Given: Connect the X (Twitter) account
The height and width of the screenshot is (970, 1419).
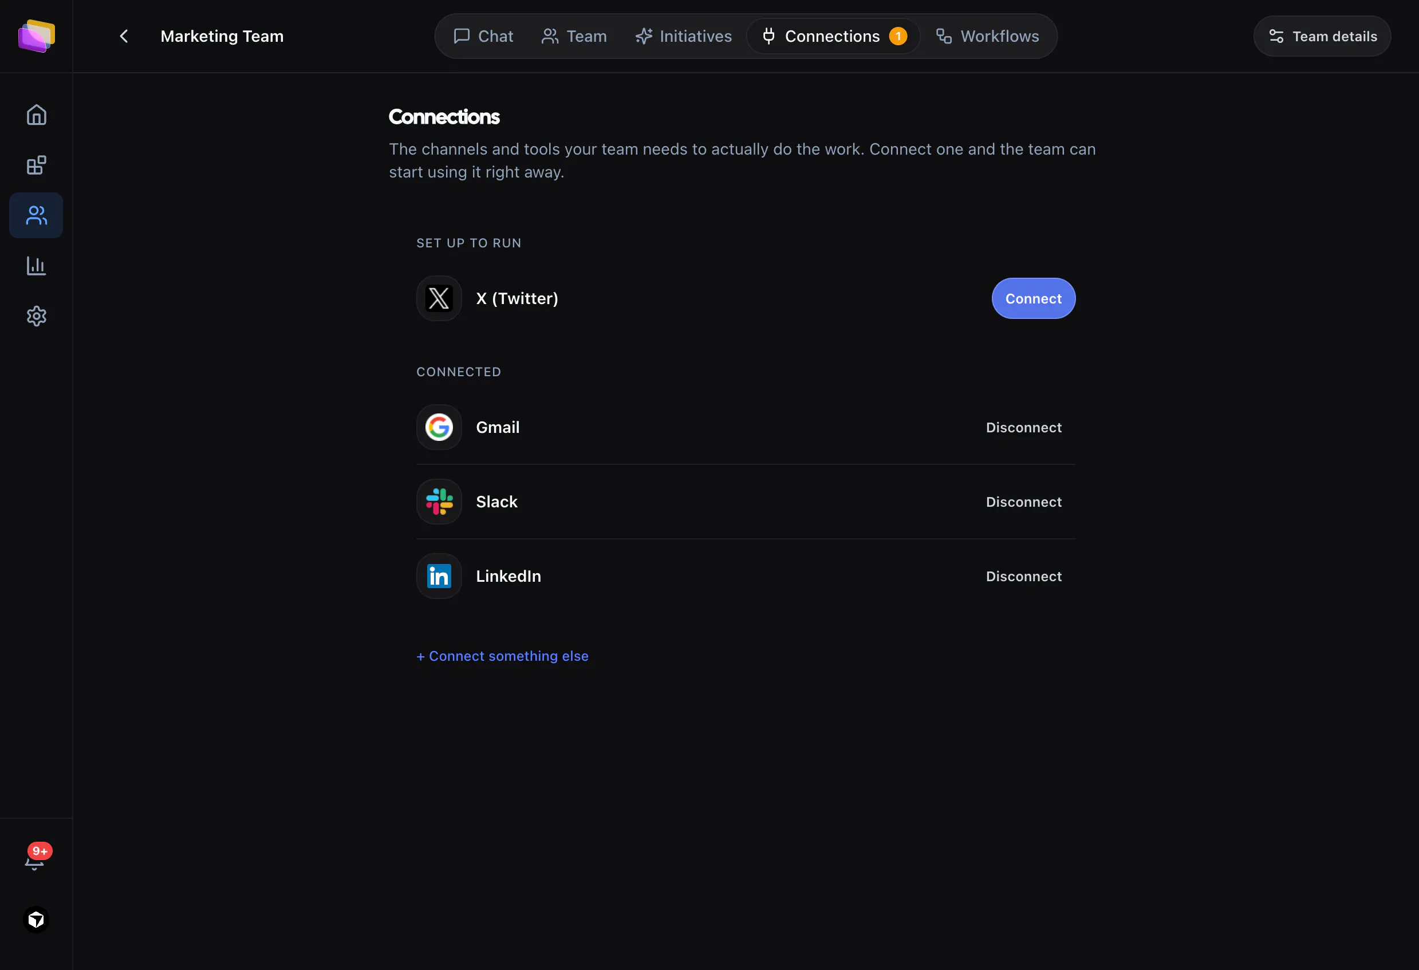Looking at the screenshot, I should (x=1033, y=298).
